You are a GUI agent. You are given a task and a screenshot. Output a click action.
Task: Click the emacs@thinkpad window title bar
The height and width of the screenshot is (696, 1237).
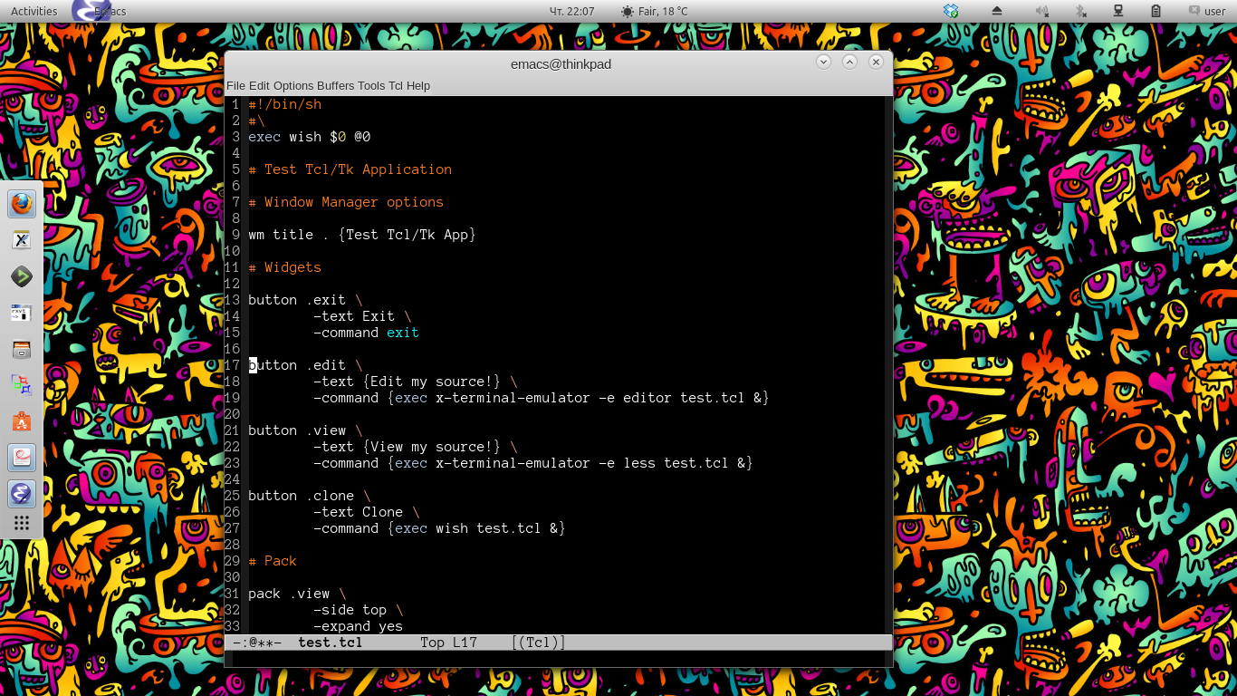point(561,63)
